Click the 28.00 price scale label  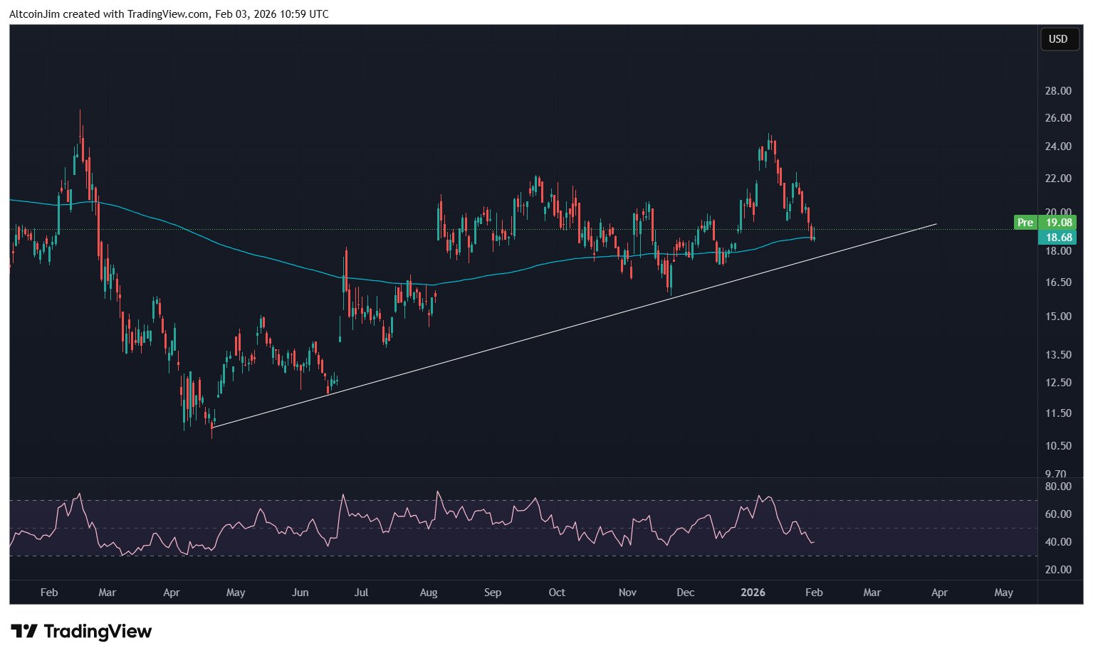point(1058,91)
